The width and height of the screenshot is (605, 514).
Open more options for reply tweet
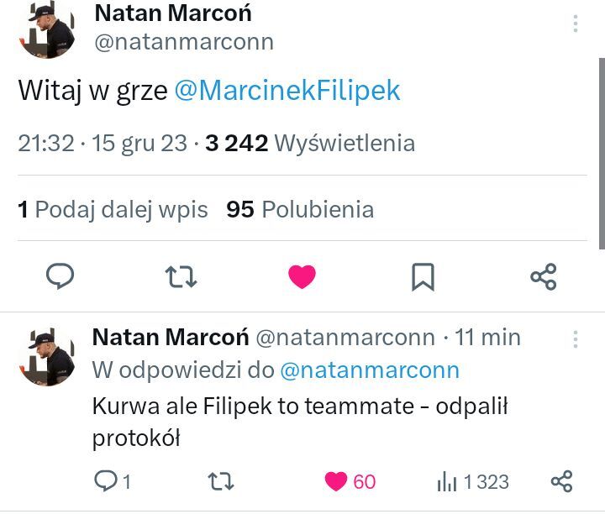tap(576, 338)
